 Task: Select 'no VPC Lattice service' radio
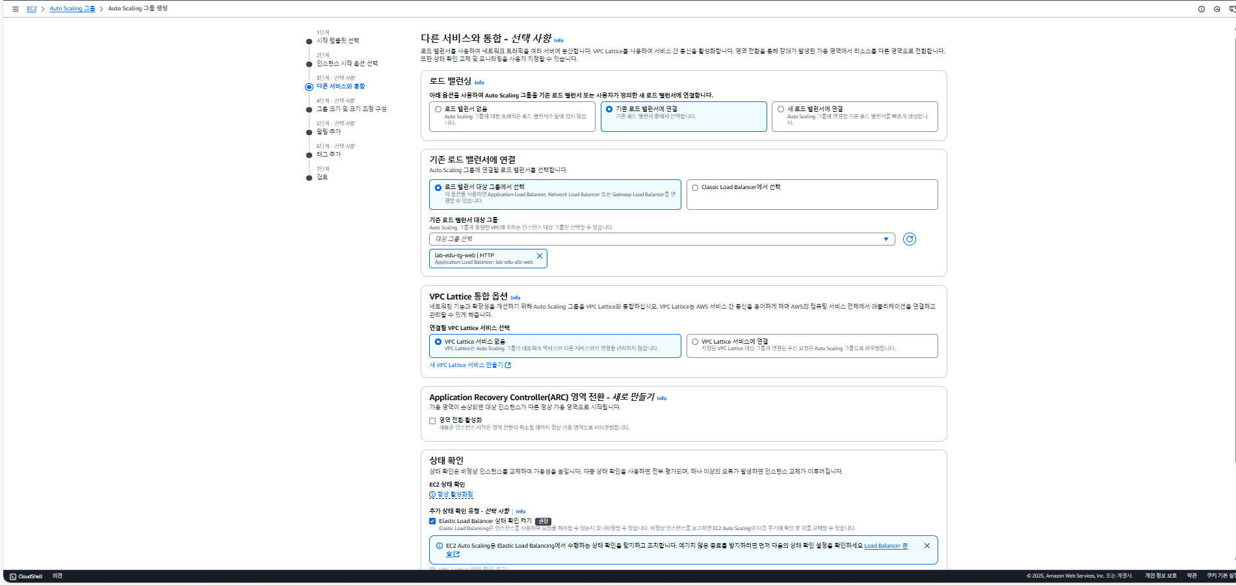click(438, 342)
